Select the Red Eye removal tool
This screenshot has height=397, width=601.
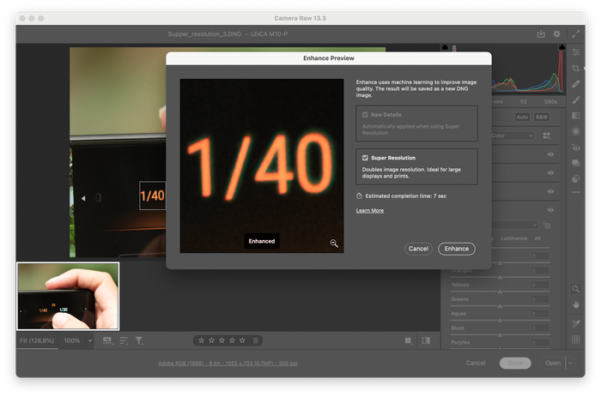tap(576, 147)
